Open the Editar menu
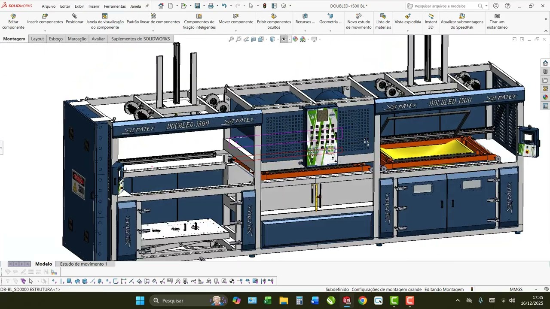 (65, 6)
